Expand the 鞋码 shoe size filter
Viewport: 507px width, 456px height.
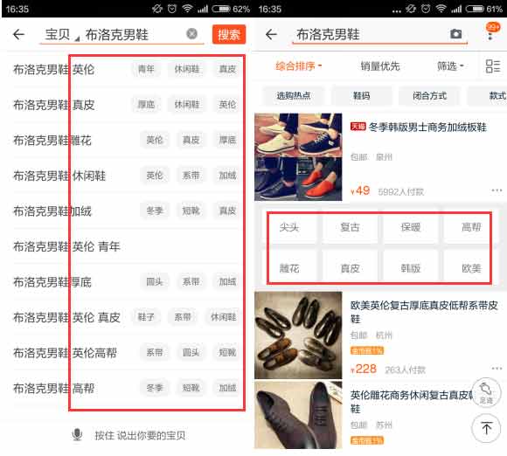click(x=362, y=96)
